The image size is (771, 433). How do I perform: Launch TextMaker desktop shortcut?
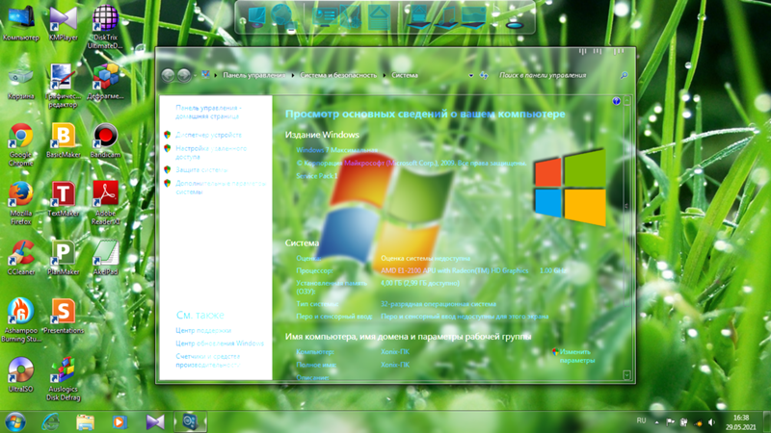click(x=63, y=199)
